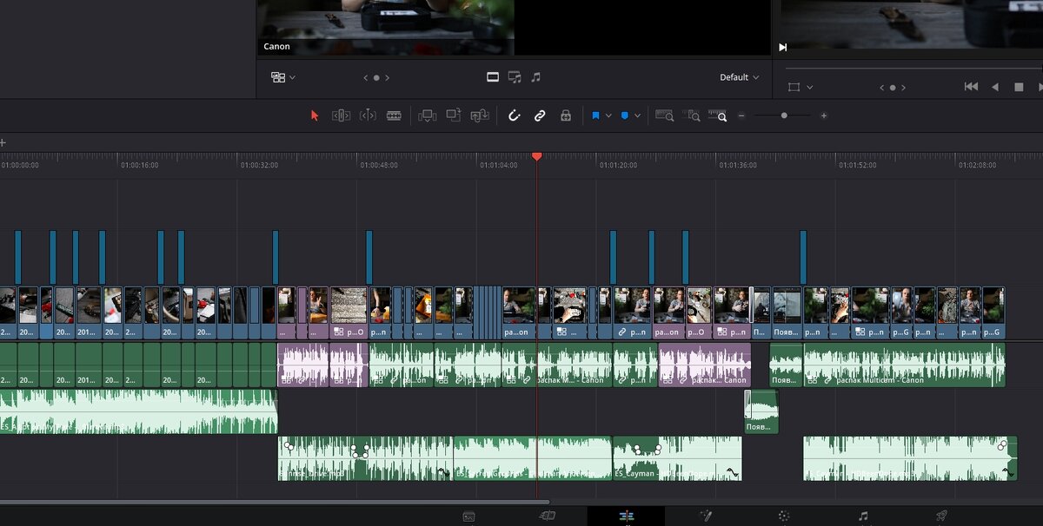Open the Color page tab

click(x=784, y=516)
